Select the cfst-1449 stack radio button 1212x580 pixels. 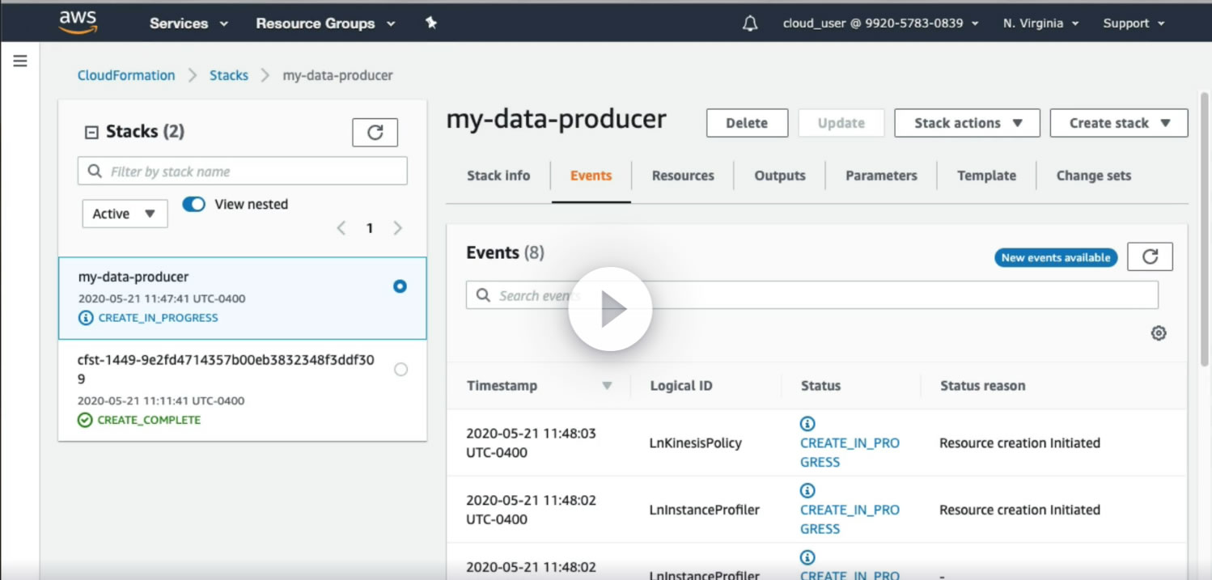[x=400, y=370]
